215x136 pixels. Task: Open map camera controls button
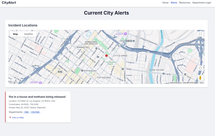(200, 68)
